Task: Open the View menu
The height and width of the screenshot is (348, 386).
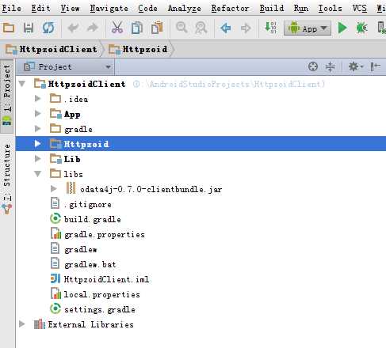Action: pyautogui.click(x=70, y=8)
